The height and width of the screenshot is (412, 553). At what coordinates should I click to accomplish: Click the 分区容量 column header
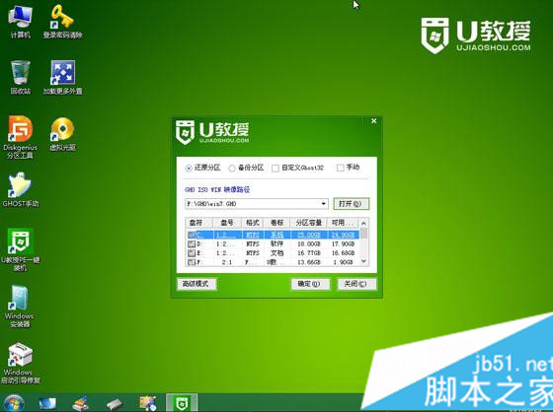pyautogui.click(x=308, y=223)
